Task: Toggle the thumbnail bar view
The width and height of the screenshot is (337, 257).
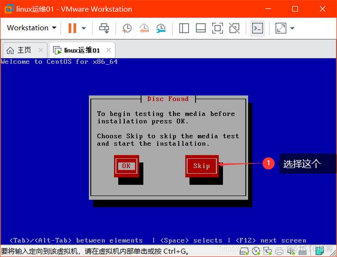Action: [201, 28]
